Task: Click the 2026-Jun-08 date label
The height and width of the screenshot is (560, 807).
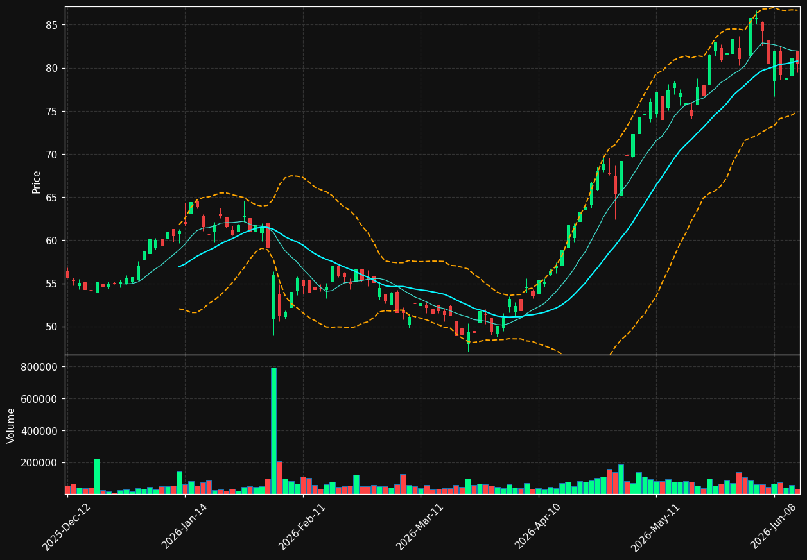Action: (774, 527)
